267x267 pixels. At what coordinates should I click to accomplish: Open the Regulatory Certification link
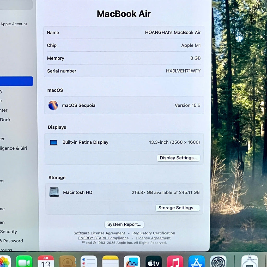click(x=154, y=233)
